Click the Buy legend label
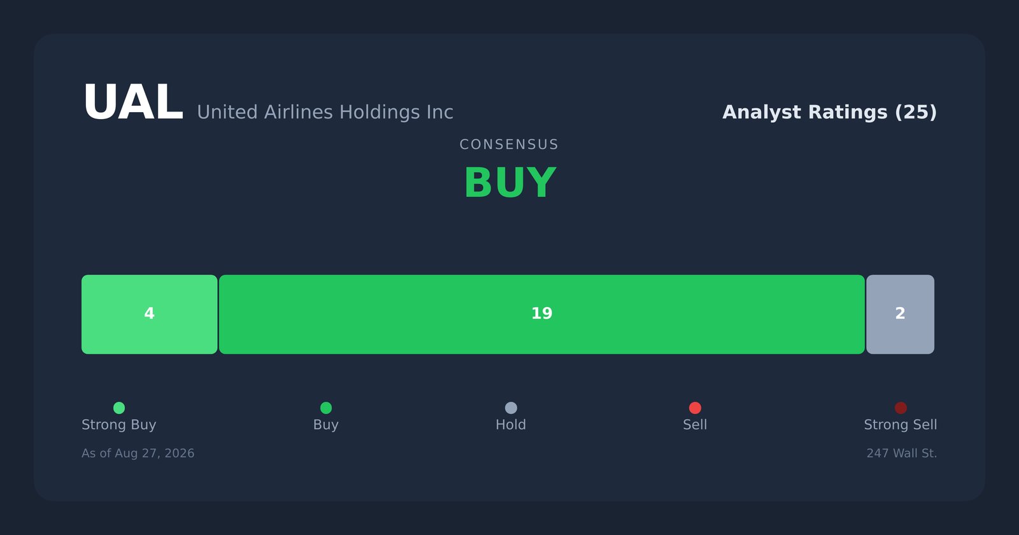 326,425
